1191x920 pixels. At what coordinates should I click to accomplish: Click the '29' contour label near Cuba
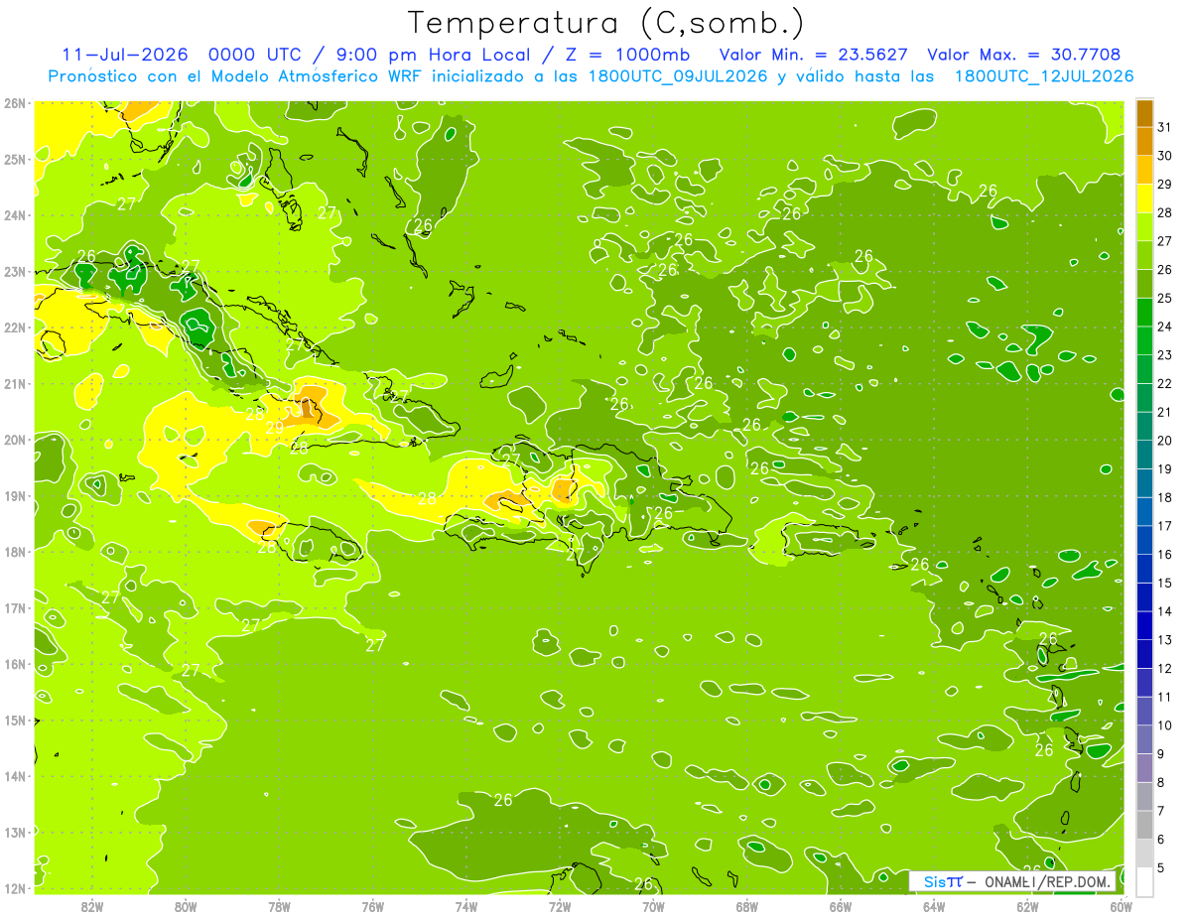click(274, 427)
